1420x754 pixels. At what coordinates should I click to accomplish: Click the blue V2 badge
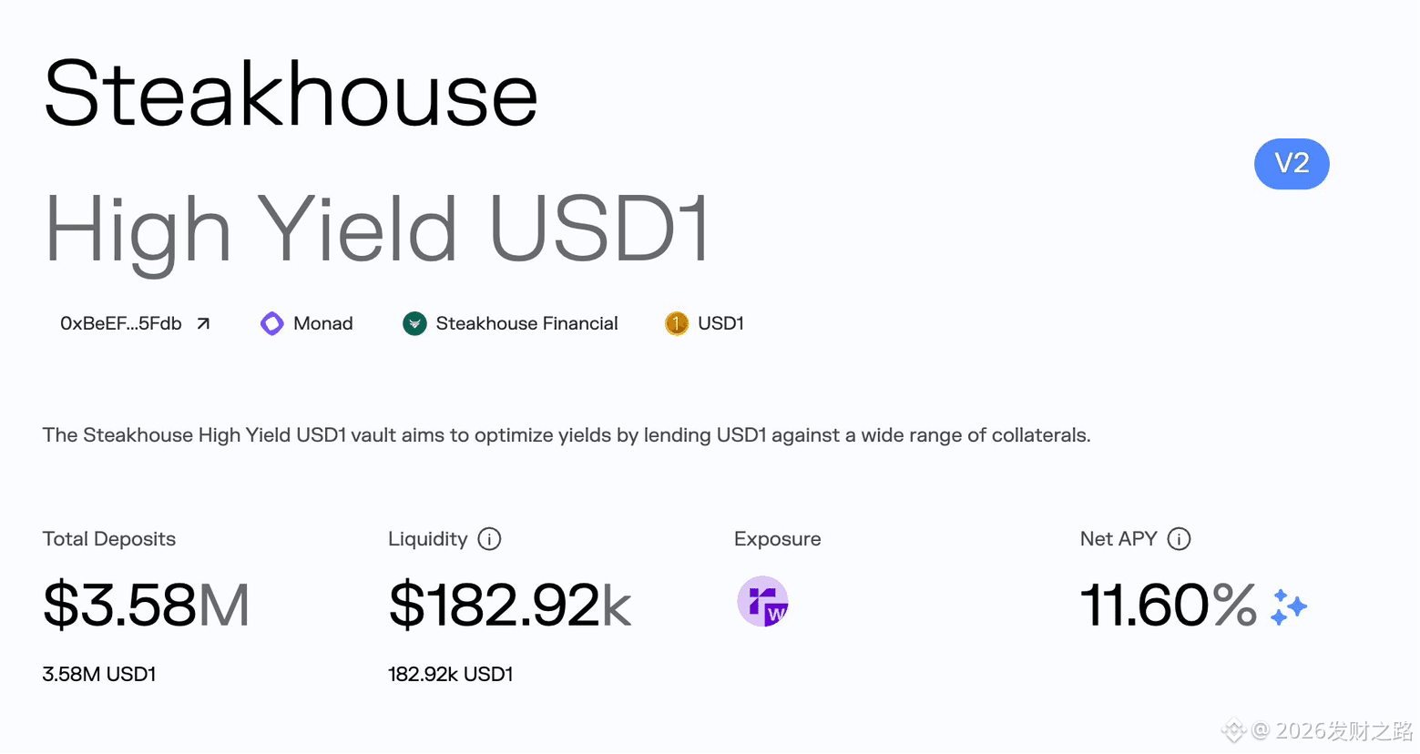[1292, 164]
